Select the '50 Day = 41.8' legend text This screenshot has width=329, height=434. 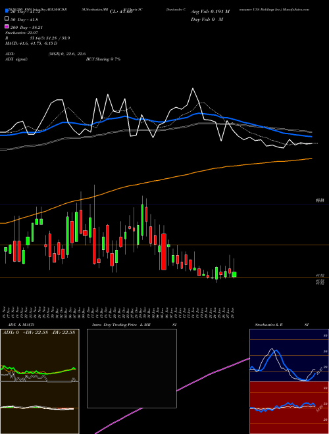point(24,19)
